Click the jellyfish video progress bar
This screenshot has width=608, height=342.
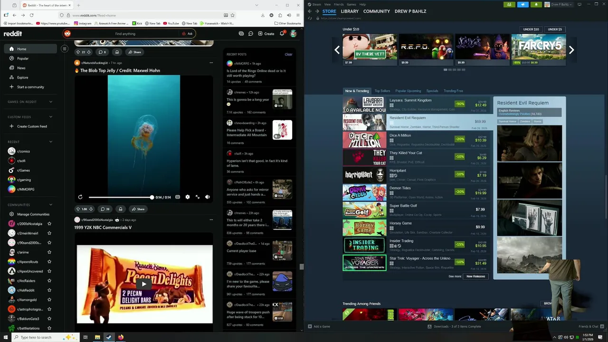[x=121, y=197]
